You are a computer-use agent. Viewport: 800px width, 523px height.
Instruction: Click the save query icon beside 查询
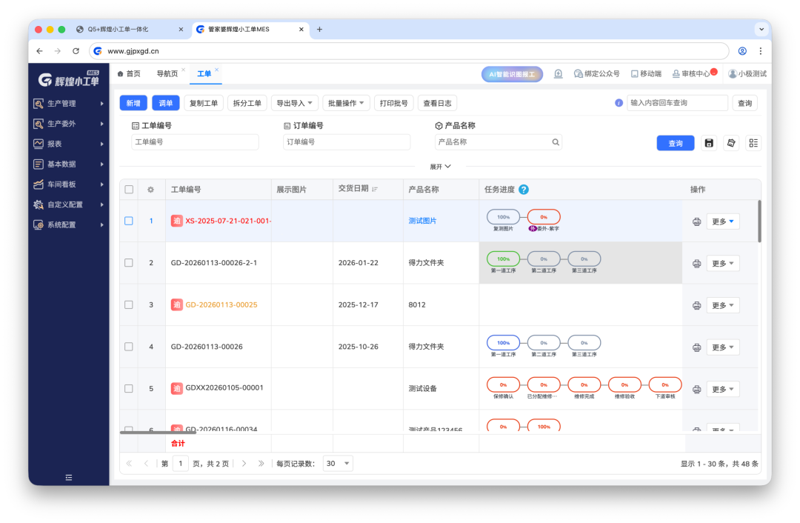tap(709, 143)
